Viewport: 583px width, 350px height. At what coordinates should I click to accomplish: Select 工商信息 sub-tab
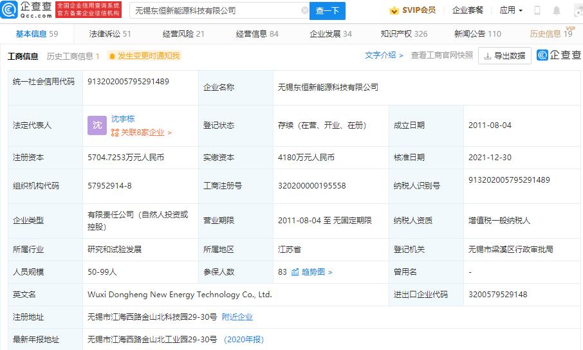pos(23,56)
